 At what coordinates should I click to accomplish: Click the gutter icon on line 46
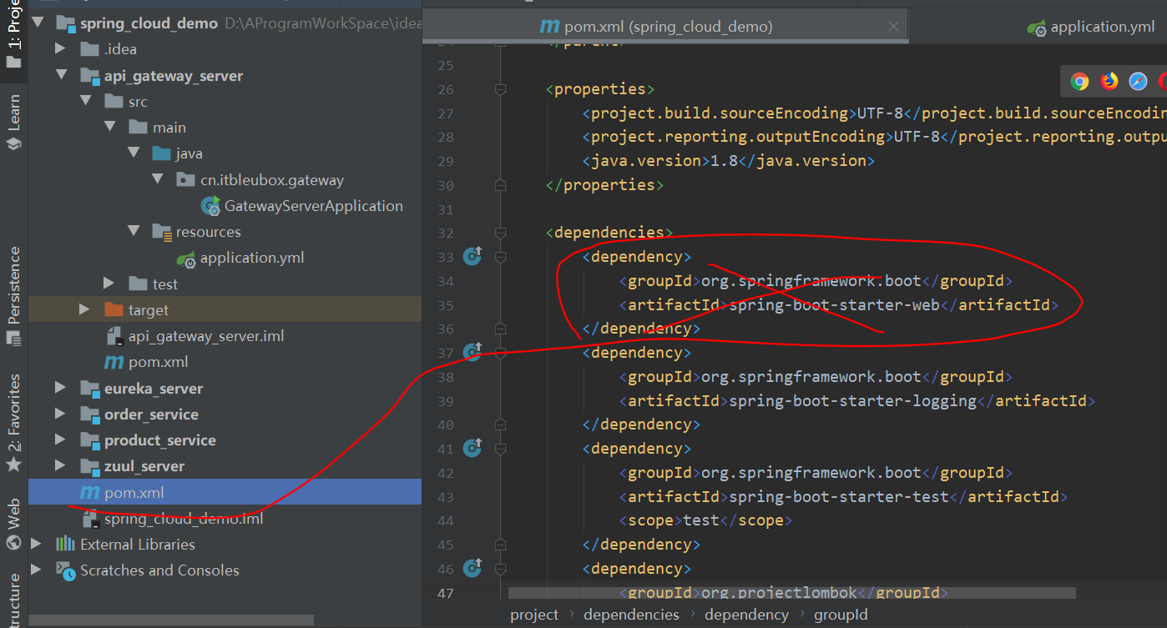pyautogui.click(x=472, y=568)
